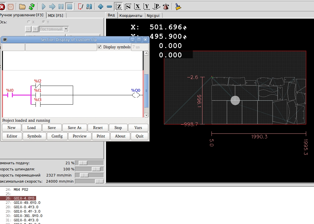Viewport: 314px width, 224px height.
Task: Reload the current file with green arrows
Action: pyautogui.click(x=31, y=6)
